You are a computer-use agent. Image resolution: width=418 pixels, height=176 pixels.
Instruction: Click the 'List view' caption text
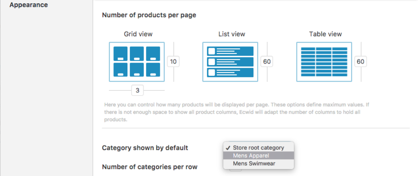232,34
